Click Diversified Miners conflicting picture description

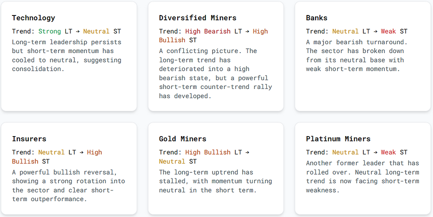216,73
